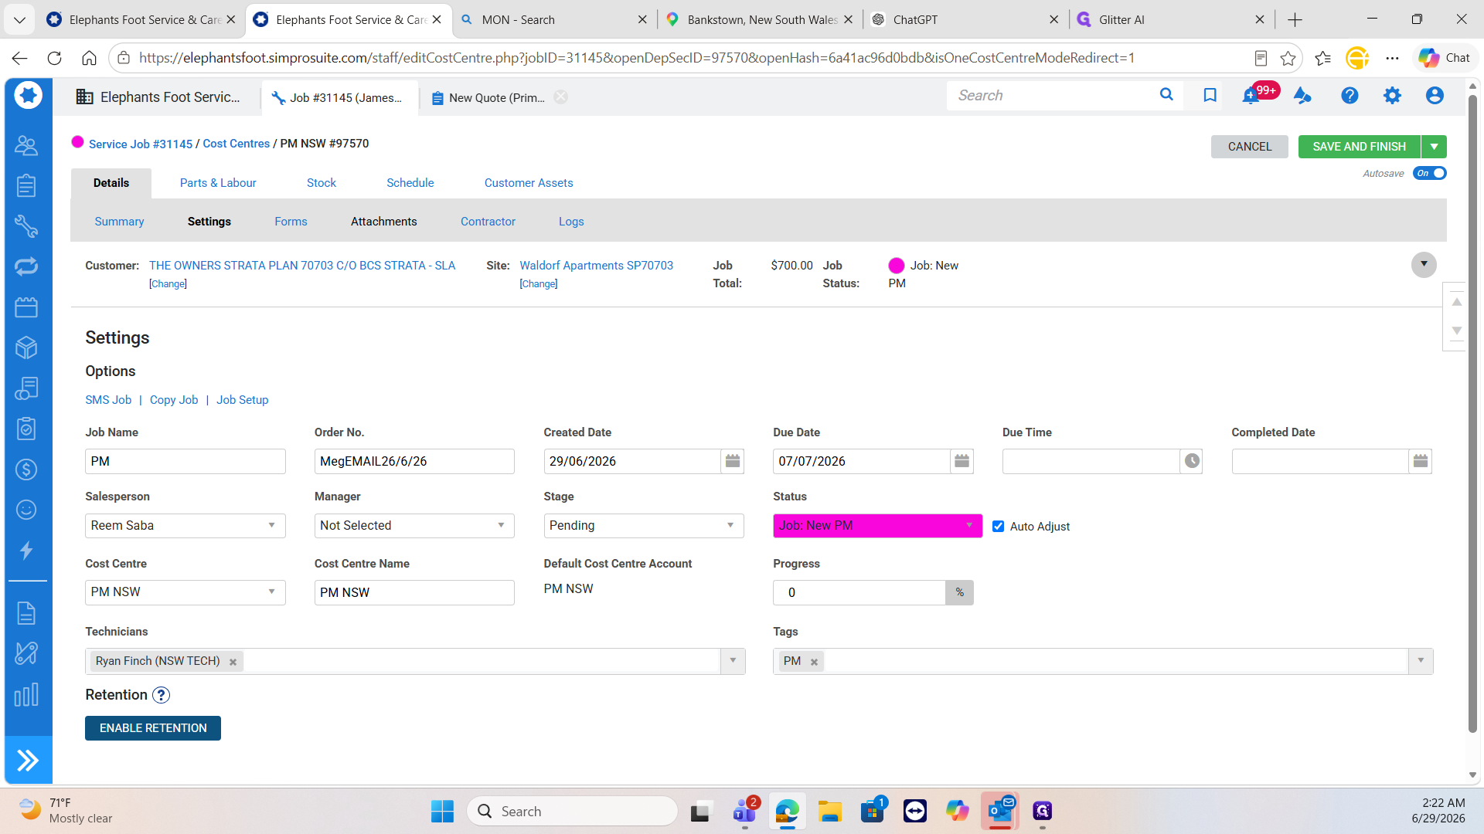The width and height of the screenshot is (1484, 834).
Task: Click the Retention help question icon
Action: click(x=161, y=695)
